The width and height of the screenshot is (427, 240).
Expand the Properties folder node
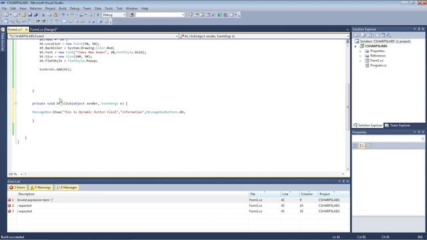click(360, 51)
